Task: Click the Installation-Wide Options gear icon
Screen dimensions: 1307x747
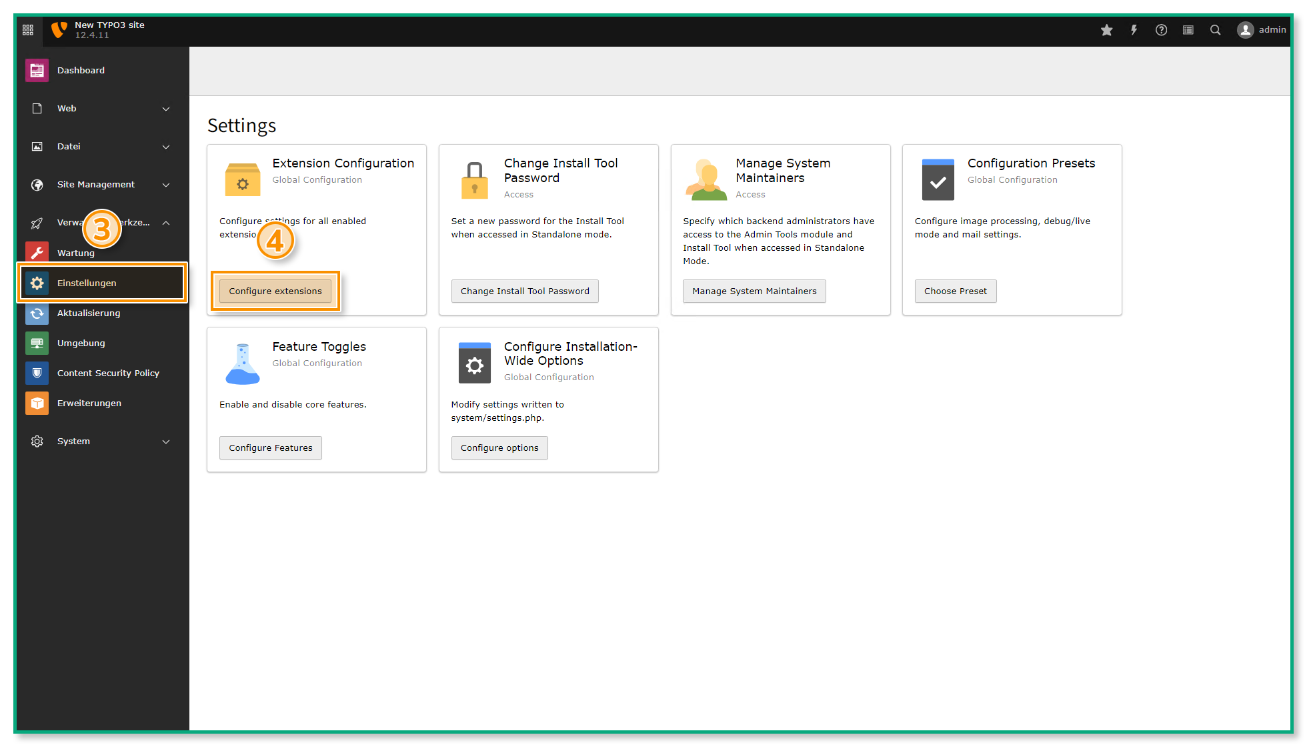Action: pyautogui.click(x=475, y=363)
